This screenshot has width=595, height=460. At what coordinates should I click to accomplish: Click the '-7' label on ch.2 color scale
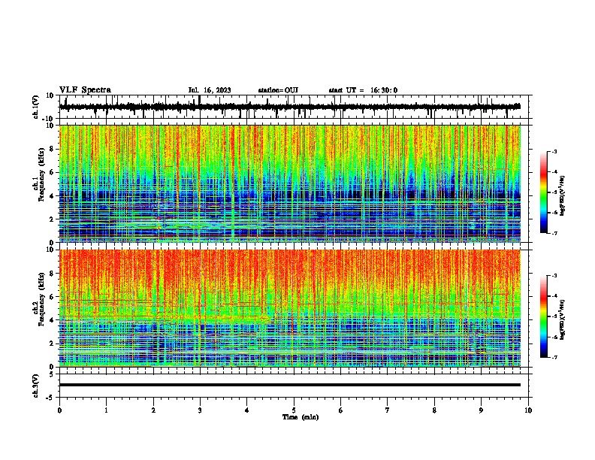point(554,358)
